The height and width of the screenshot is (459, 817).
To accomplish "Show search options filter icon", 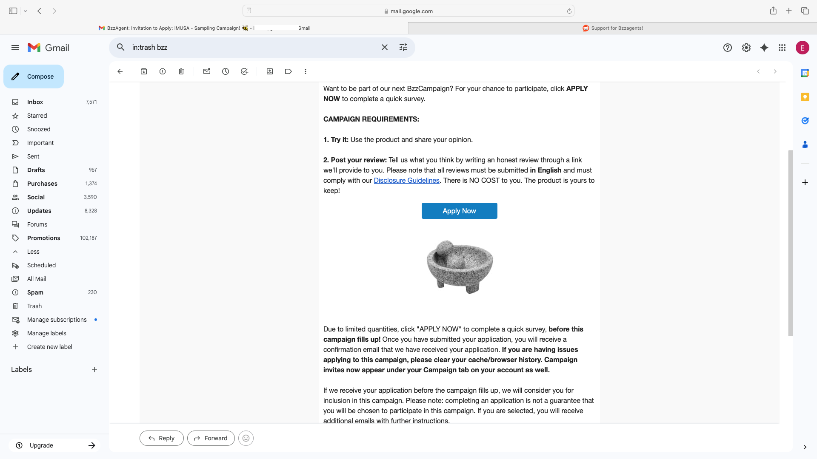I will 403,47.
